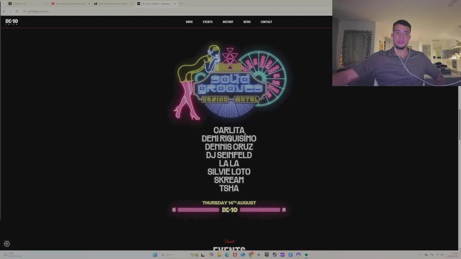Click the Wi-Fi network tray icon
This screenshot has width=461, height=259.
coord(438,255)
